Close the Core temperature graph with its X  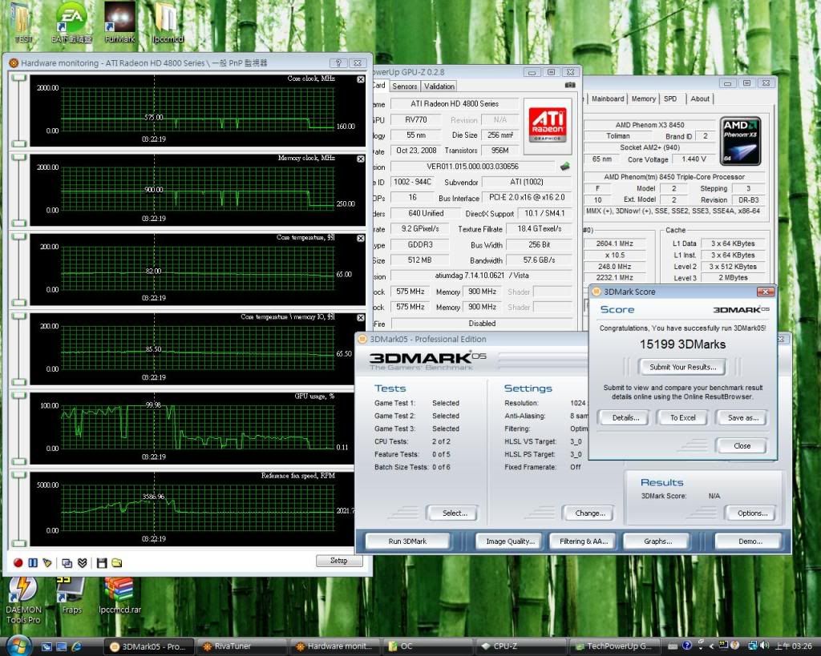click(361, 239)
